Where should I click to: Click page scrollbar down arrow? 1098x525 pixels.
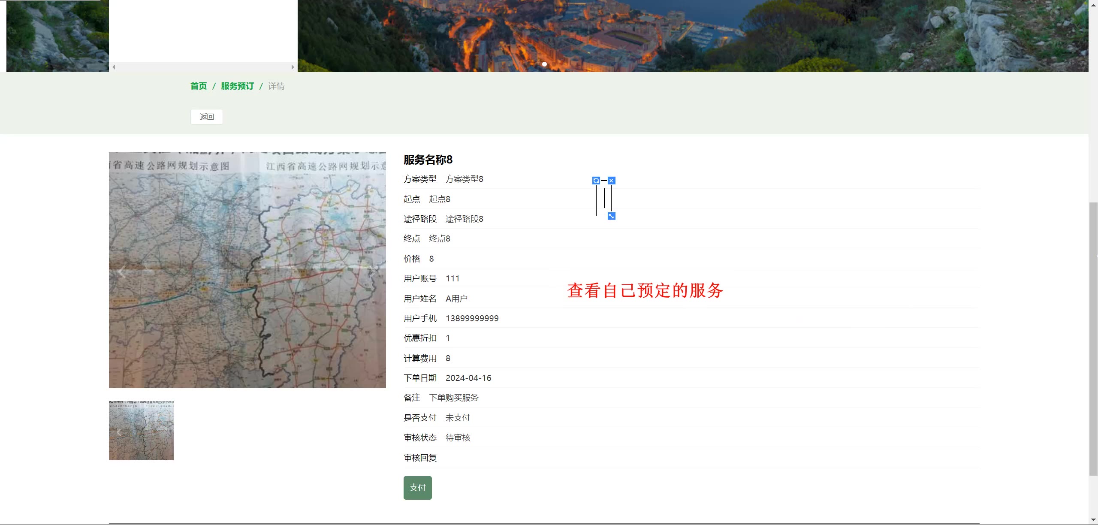click(x=1093, y=520)
